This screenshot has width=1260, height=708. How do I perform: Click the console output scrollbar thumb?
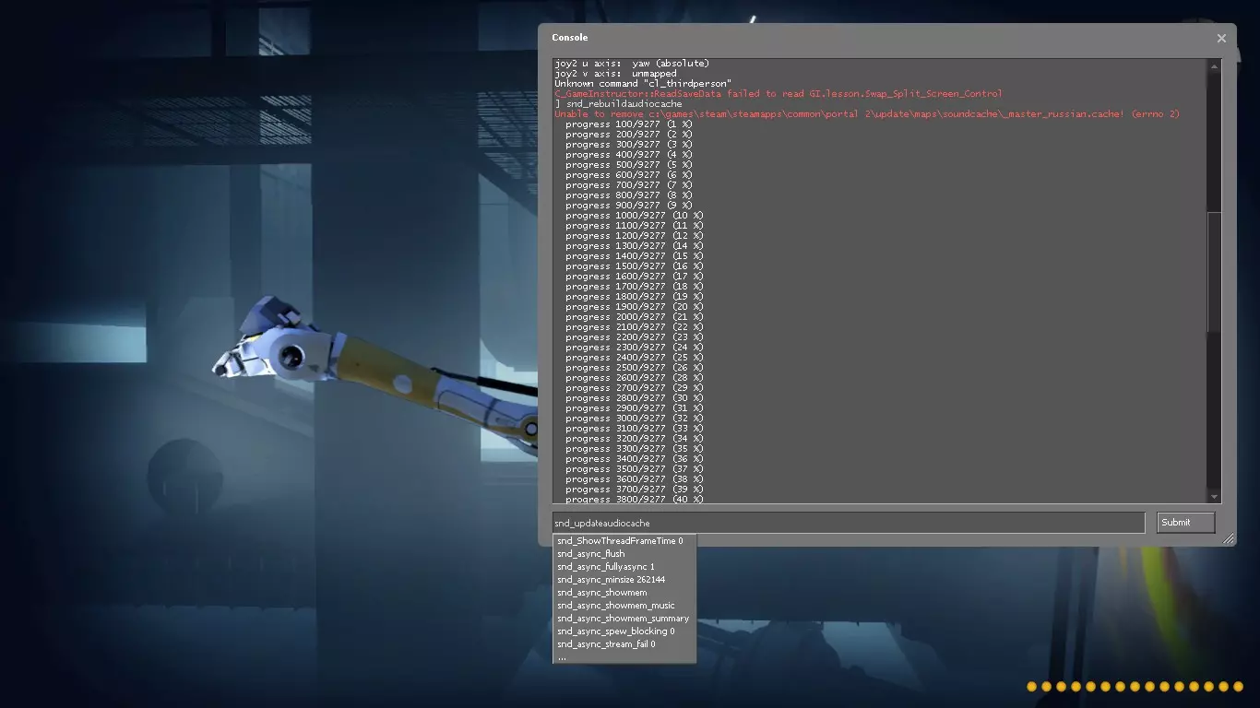[1214, 272]
